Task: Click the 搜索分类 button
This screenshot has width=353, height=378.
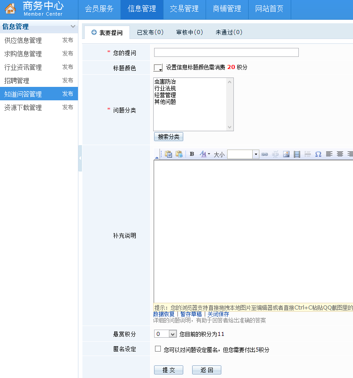Action: click(x=168, y=137)
